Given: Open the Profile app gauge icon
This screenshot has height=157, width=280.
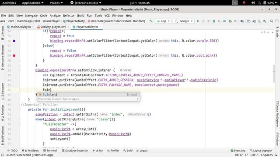Looking at the screenshot, I should point(224,21).
